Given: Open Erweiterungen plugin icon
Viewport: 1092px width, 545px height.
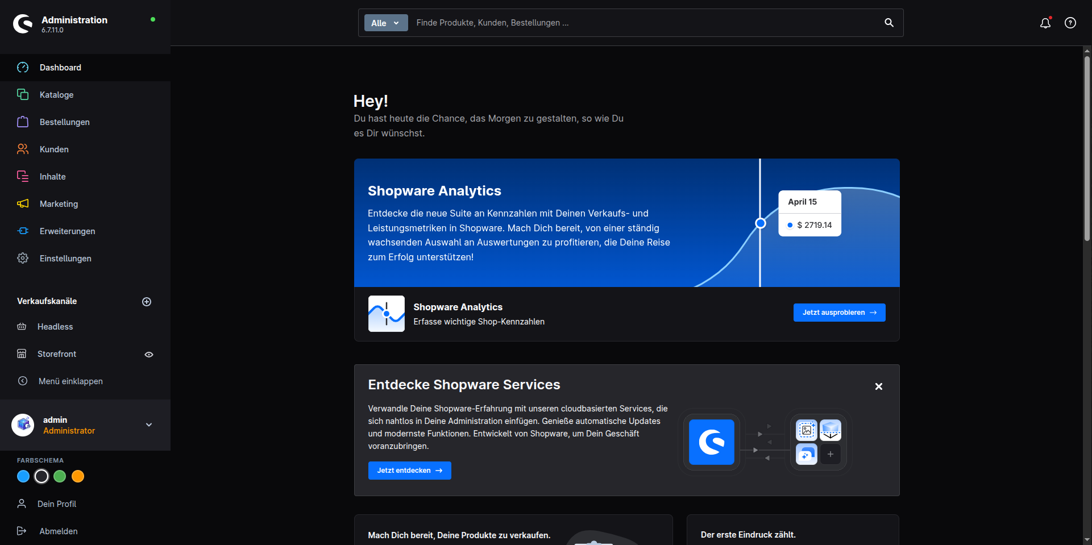Looking at the screenshot, I should pos(23,231).
